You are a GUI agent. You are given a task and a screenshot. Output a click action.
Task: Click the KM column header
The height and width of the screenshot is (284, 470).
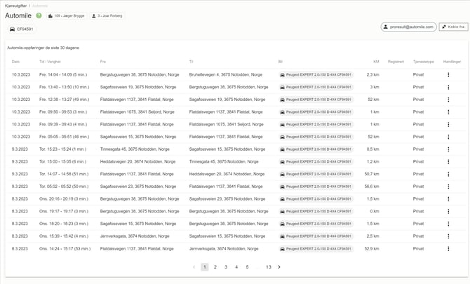click(376, 62)
